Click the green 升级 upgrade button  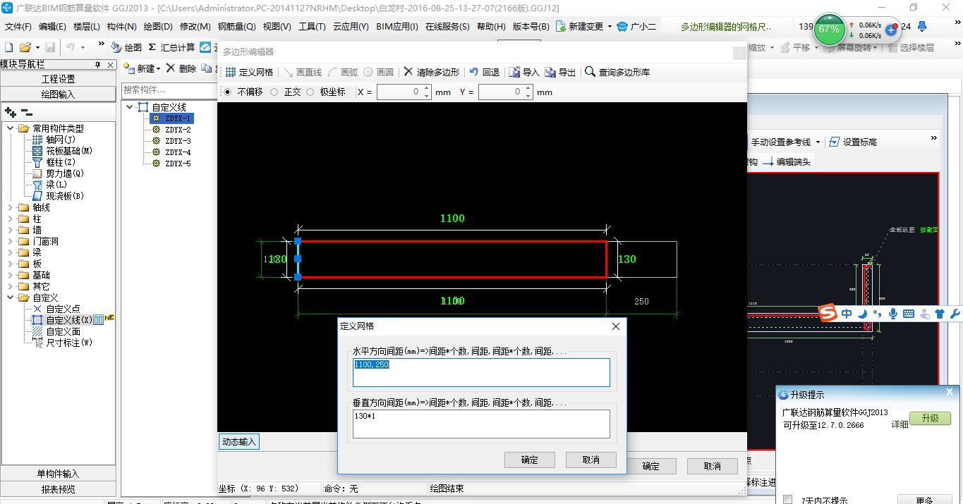click(930, 418)
